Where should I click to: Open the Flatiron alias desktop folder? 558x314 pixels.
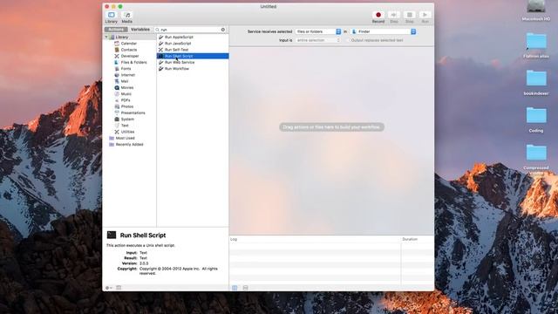[536, 45]
